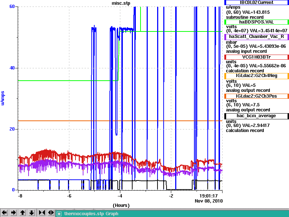Viewport: 289px width, 217px height.
Task: Select the haBDSPOS.VAL legend entry
Action: (x=256, y=22)
